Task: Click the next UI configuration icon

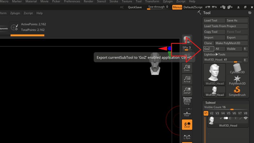Action: tap(230, 7)
